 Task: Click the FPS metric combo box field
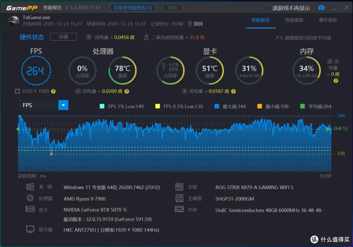[43, 105]
